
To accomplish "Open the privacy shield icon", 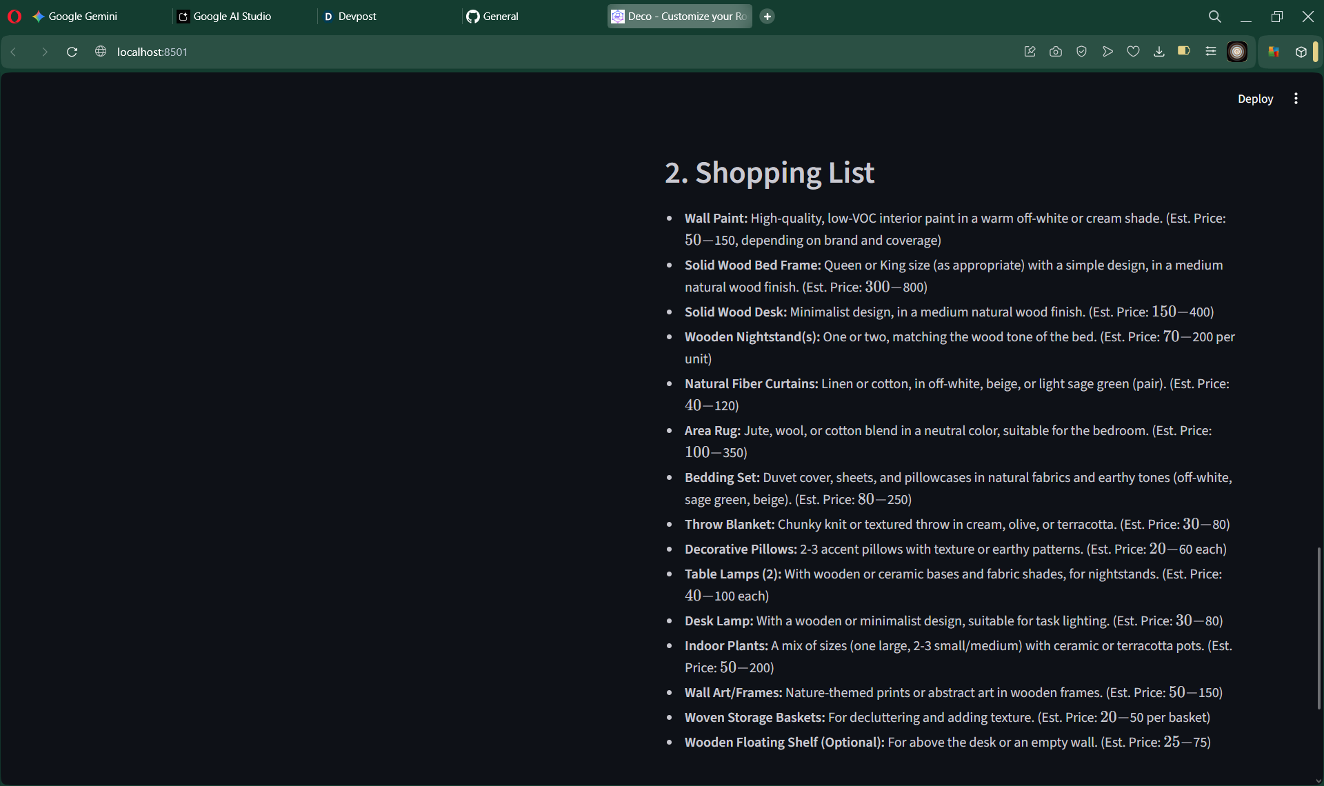I will [1081, 52].
